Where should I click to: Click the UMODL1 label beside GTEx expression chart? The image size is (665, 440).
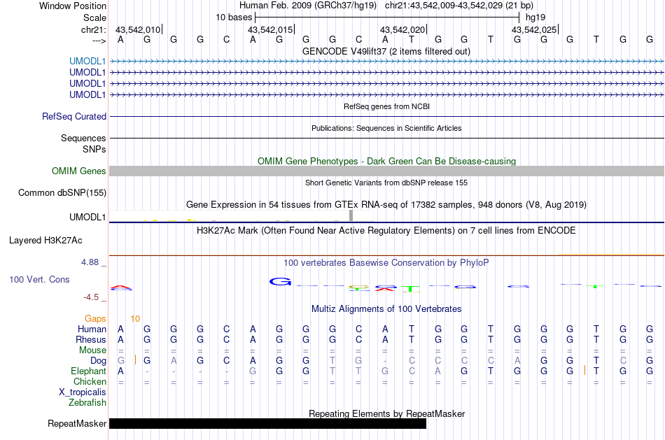(x=87, y=217)
